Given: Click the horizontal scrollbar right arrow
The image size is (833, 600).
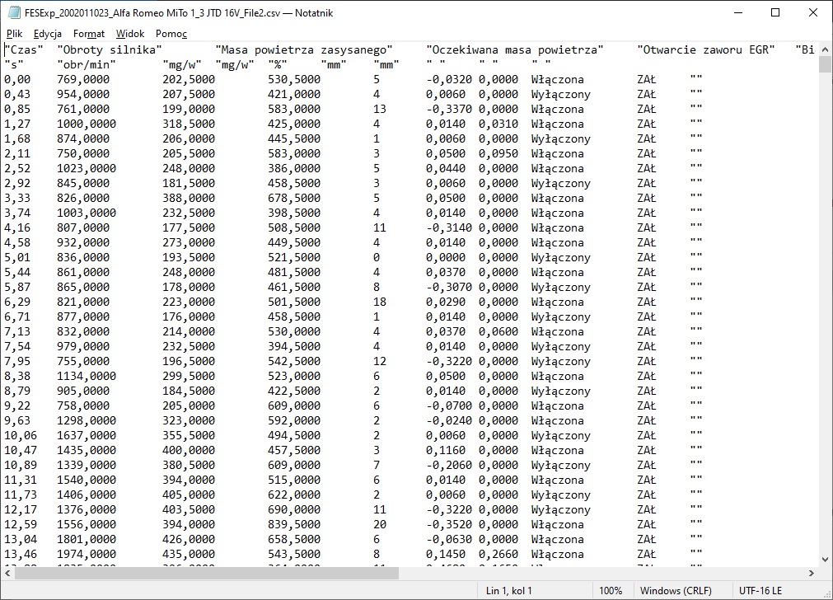Looking at the screenshot, I should (812, 574).
